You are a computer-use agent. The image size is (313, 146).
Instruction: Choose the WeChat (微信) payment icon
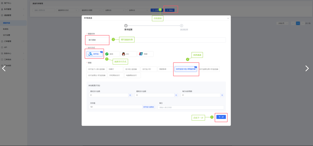tap(112, 54)
